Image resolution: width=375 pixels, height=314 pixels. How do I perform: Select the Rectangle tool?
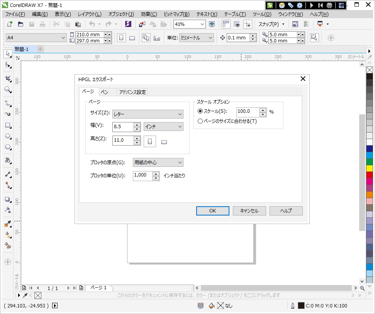pyautogui.click(x=8, y=125)
